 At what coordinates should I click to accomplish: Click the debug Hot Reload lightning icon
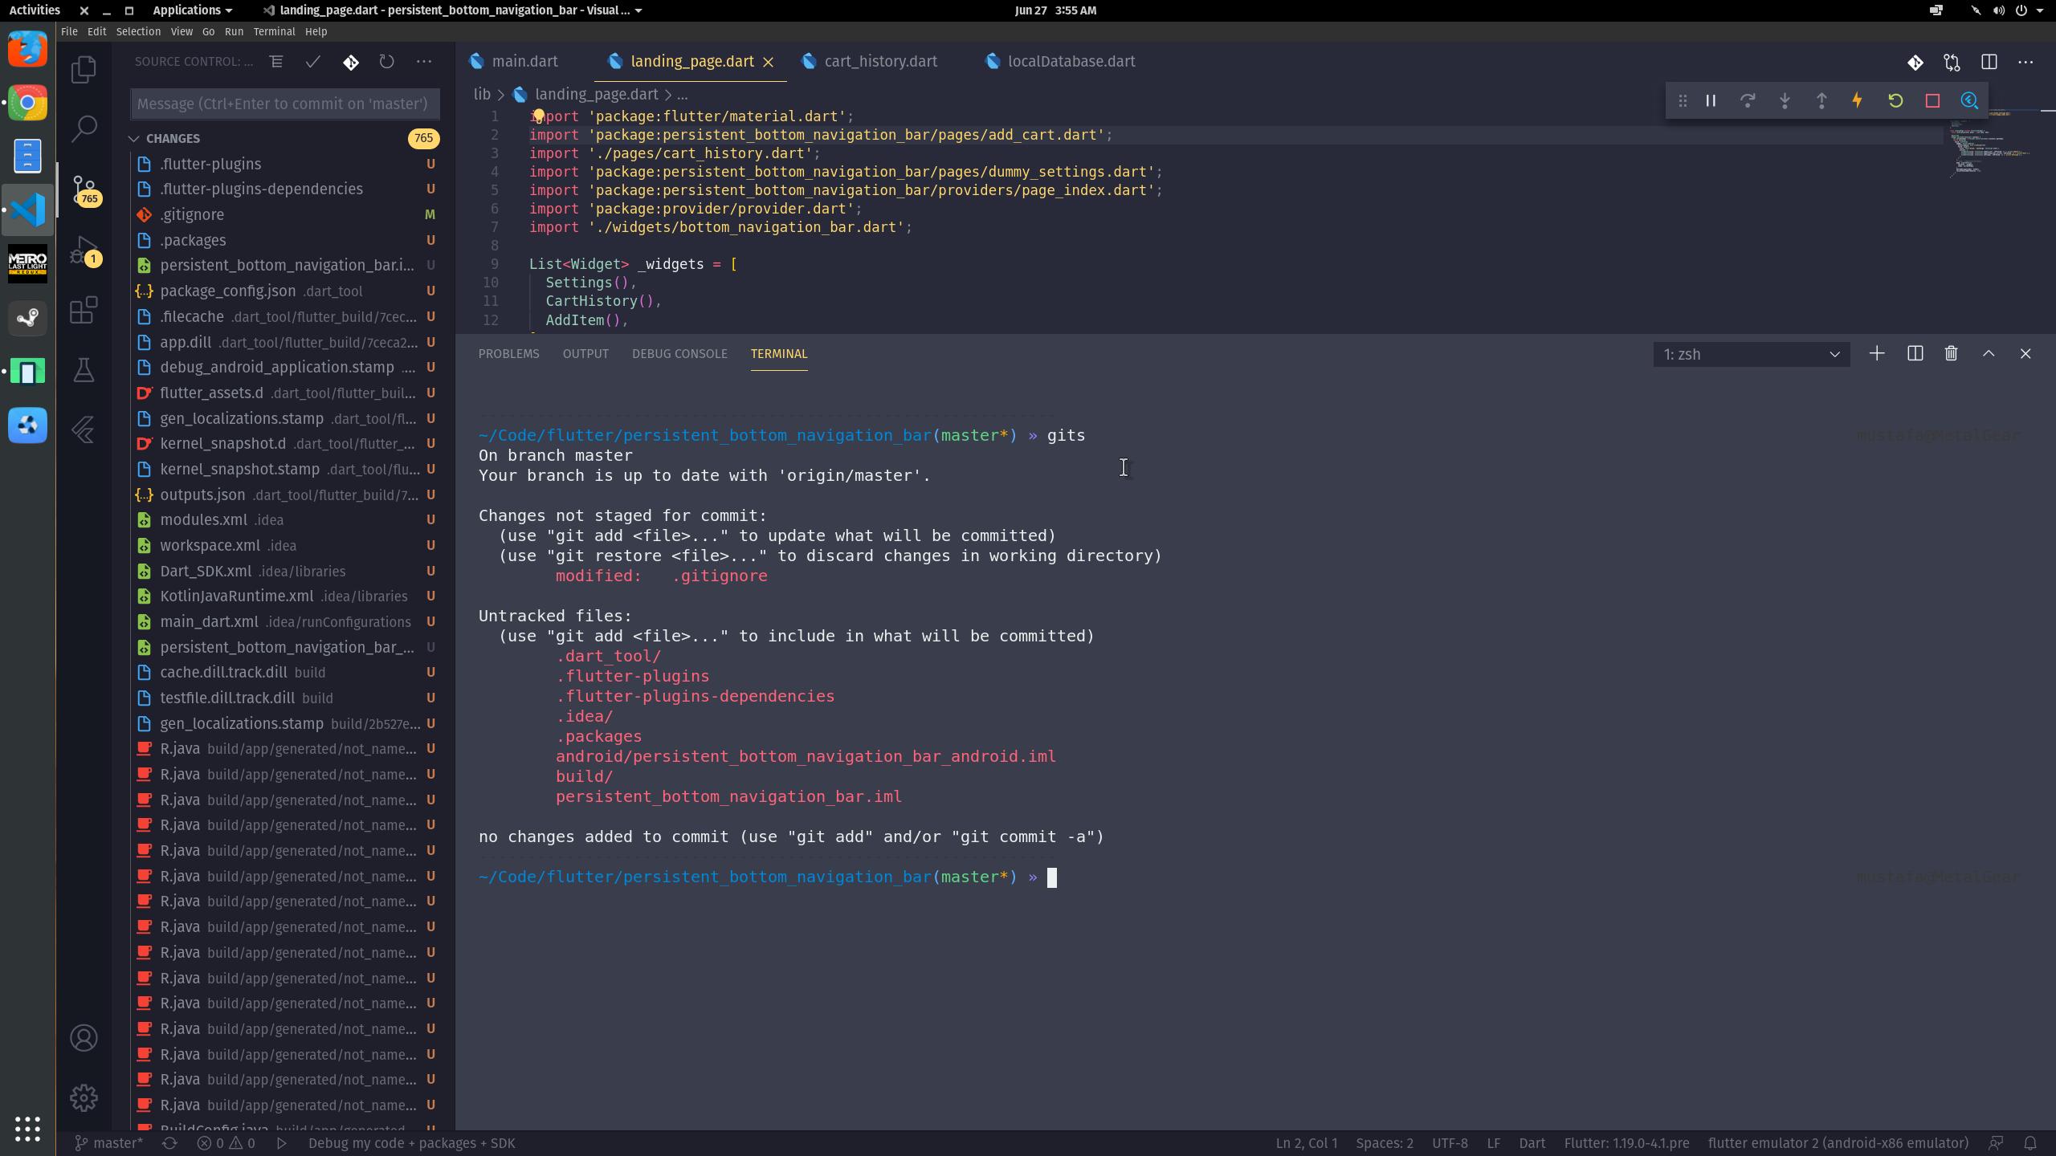tap(1857, 100)
